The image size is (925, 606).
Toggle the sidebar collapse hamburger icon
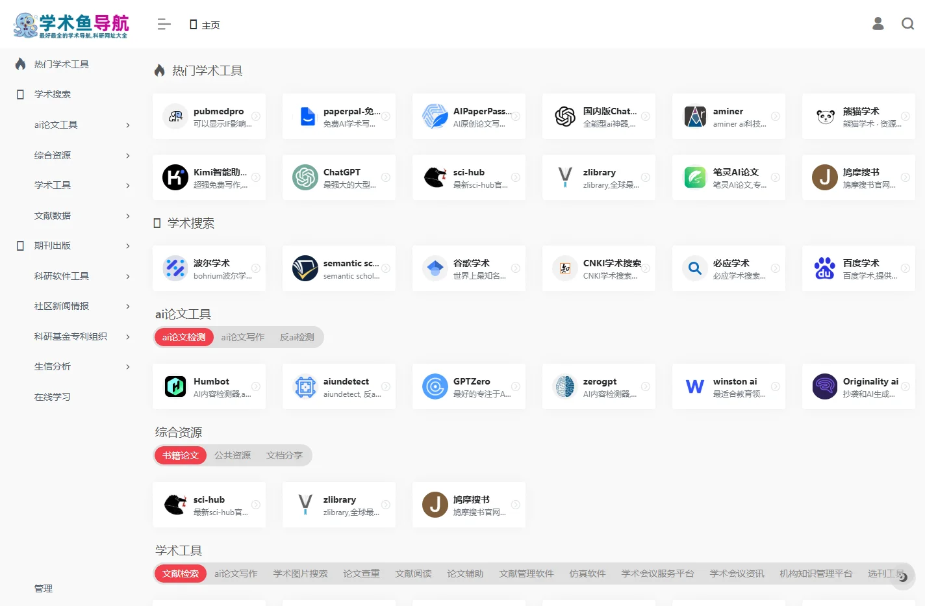(x=164, y=24)
